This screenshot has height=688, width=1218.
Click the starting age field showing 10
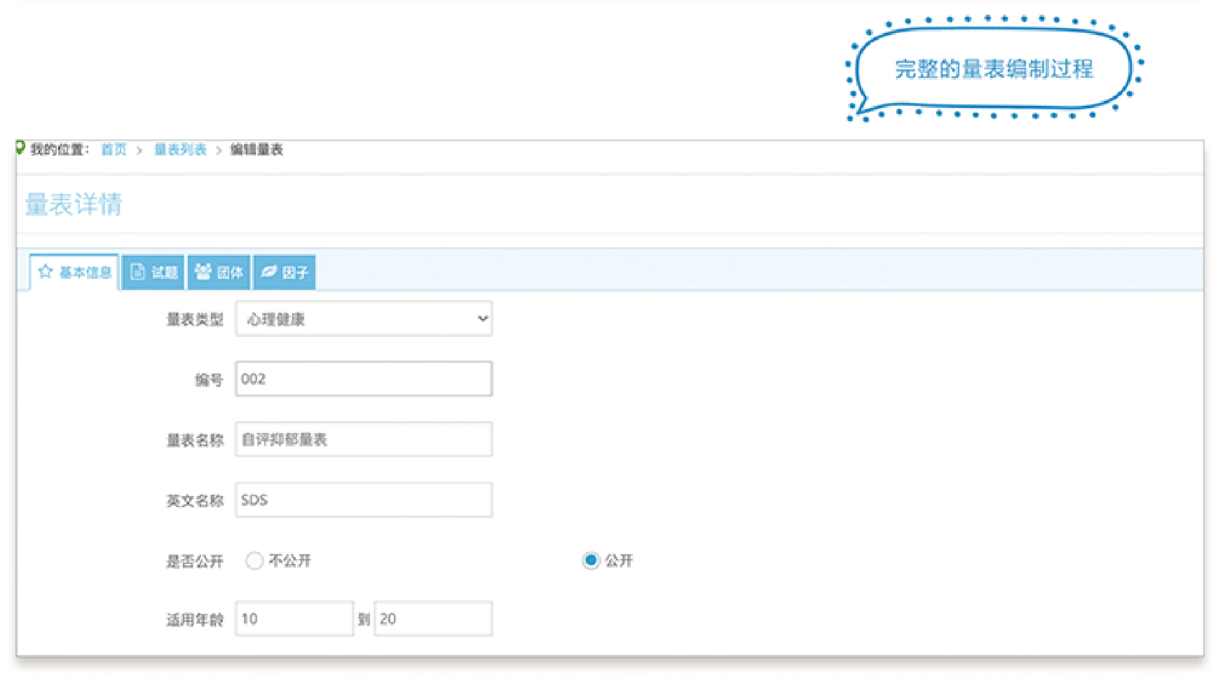[294, 619]
